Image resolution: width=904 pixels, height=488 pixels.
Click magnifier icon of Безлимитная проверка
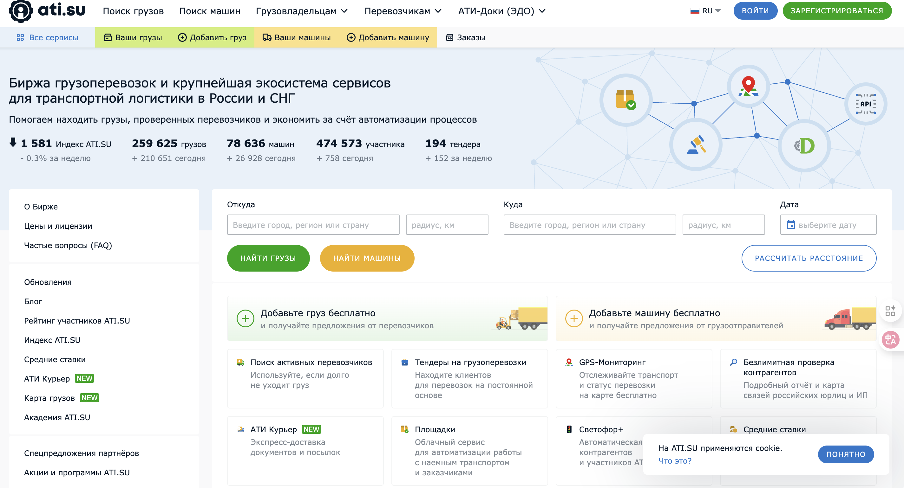[733, 362]
